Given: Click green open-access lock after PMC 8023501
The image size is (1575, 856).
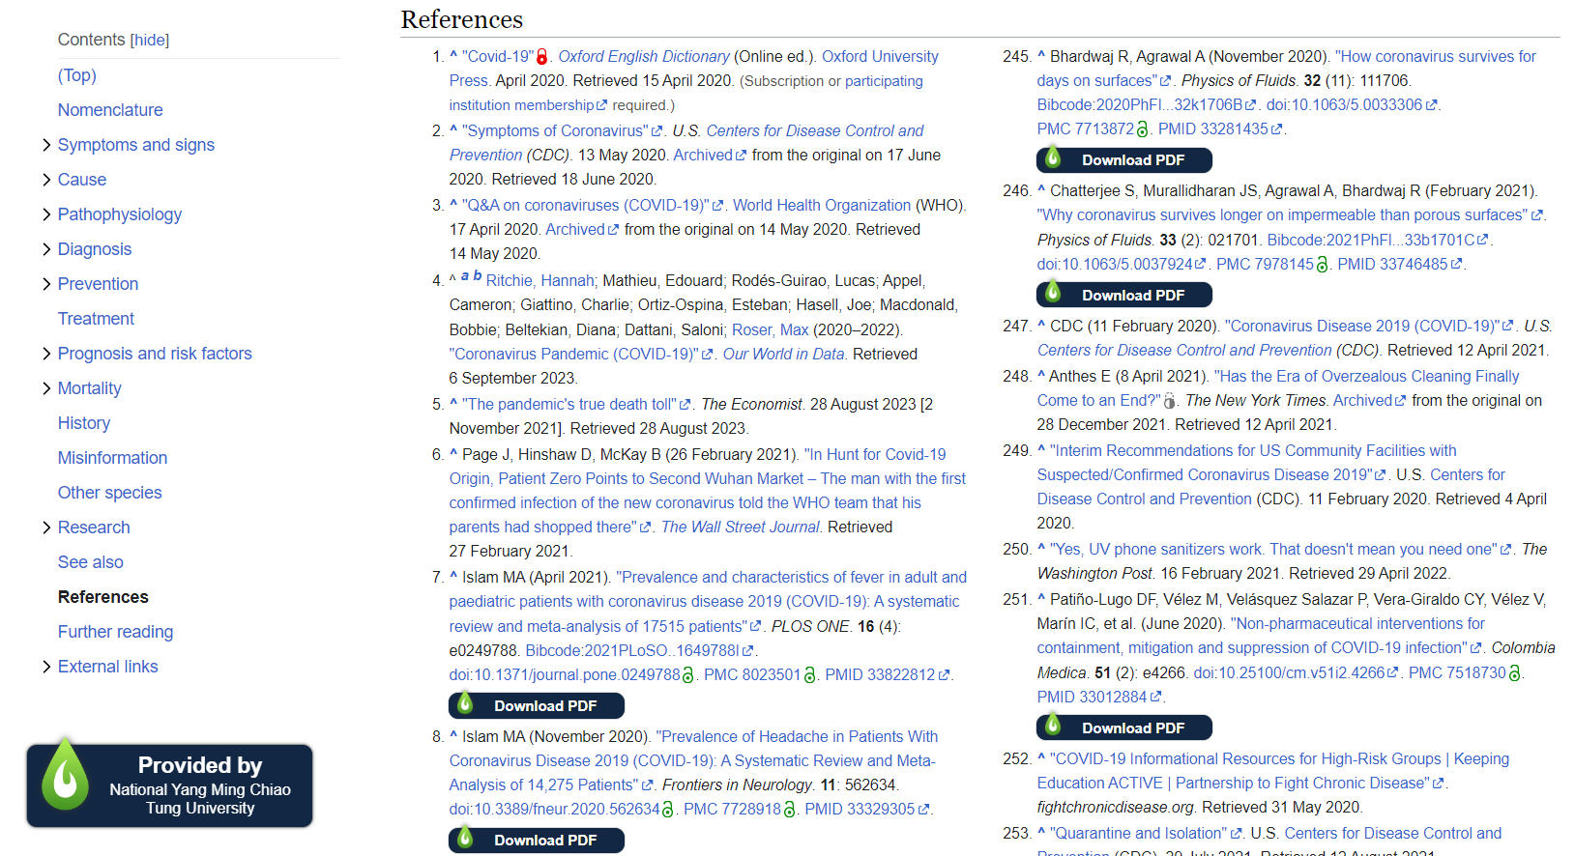Looking at the screenshot, I should (809, 675).
